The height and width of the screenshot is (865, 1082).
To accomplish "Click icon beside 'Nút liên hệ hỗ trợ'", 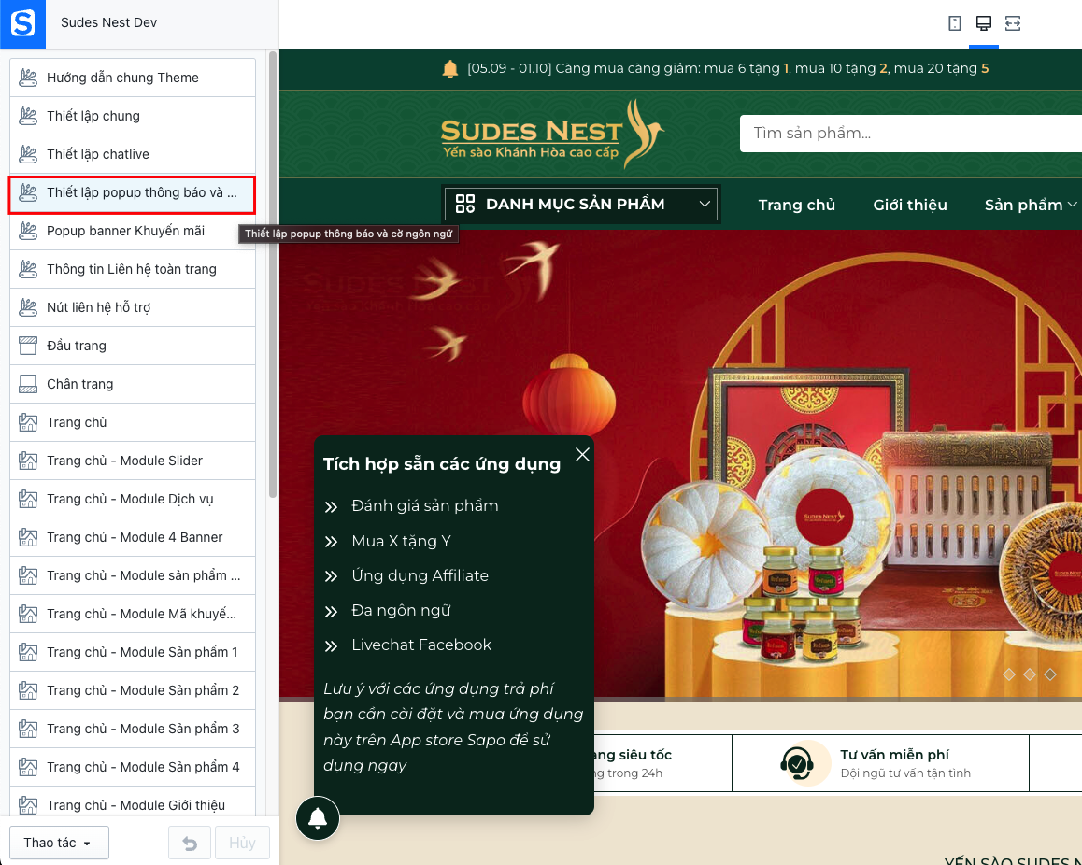I will click(28, 307).
